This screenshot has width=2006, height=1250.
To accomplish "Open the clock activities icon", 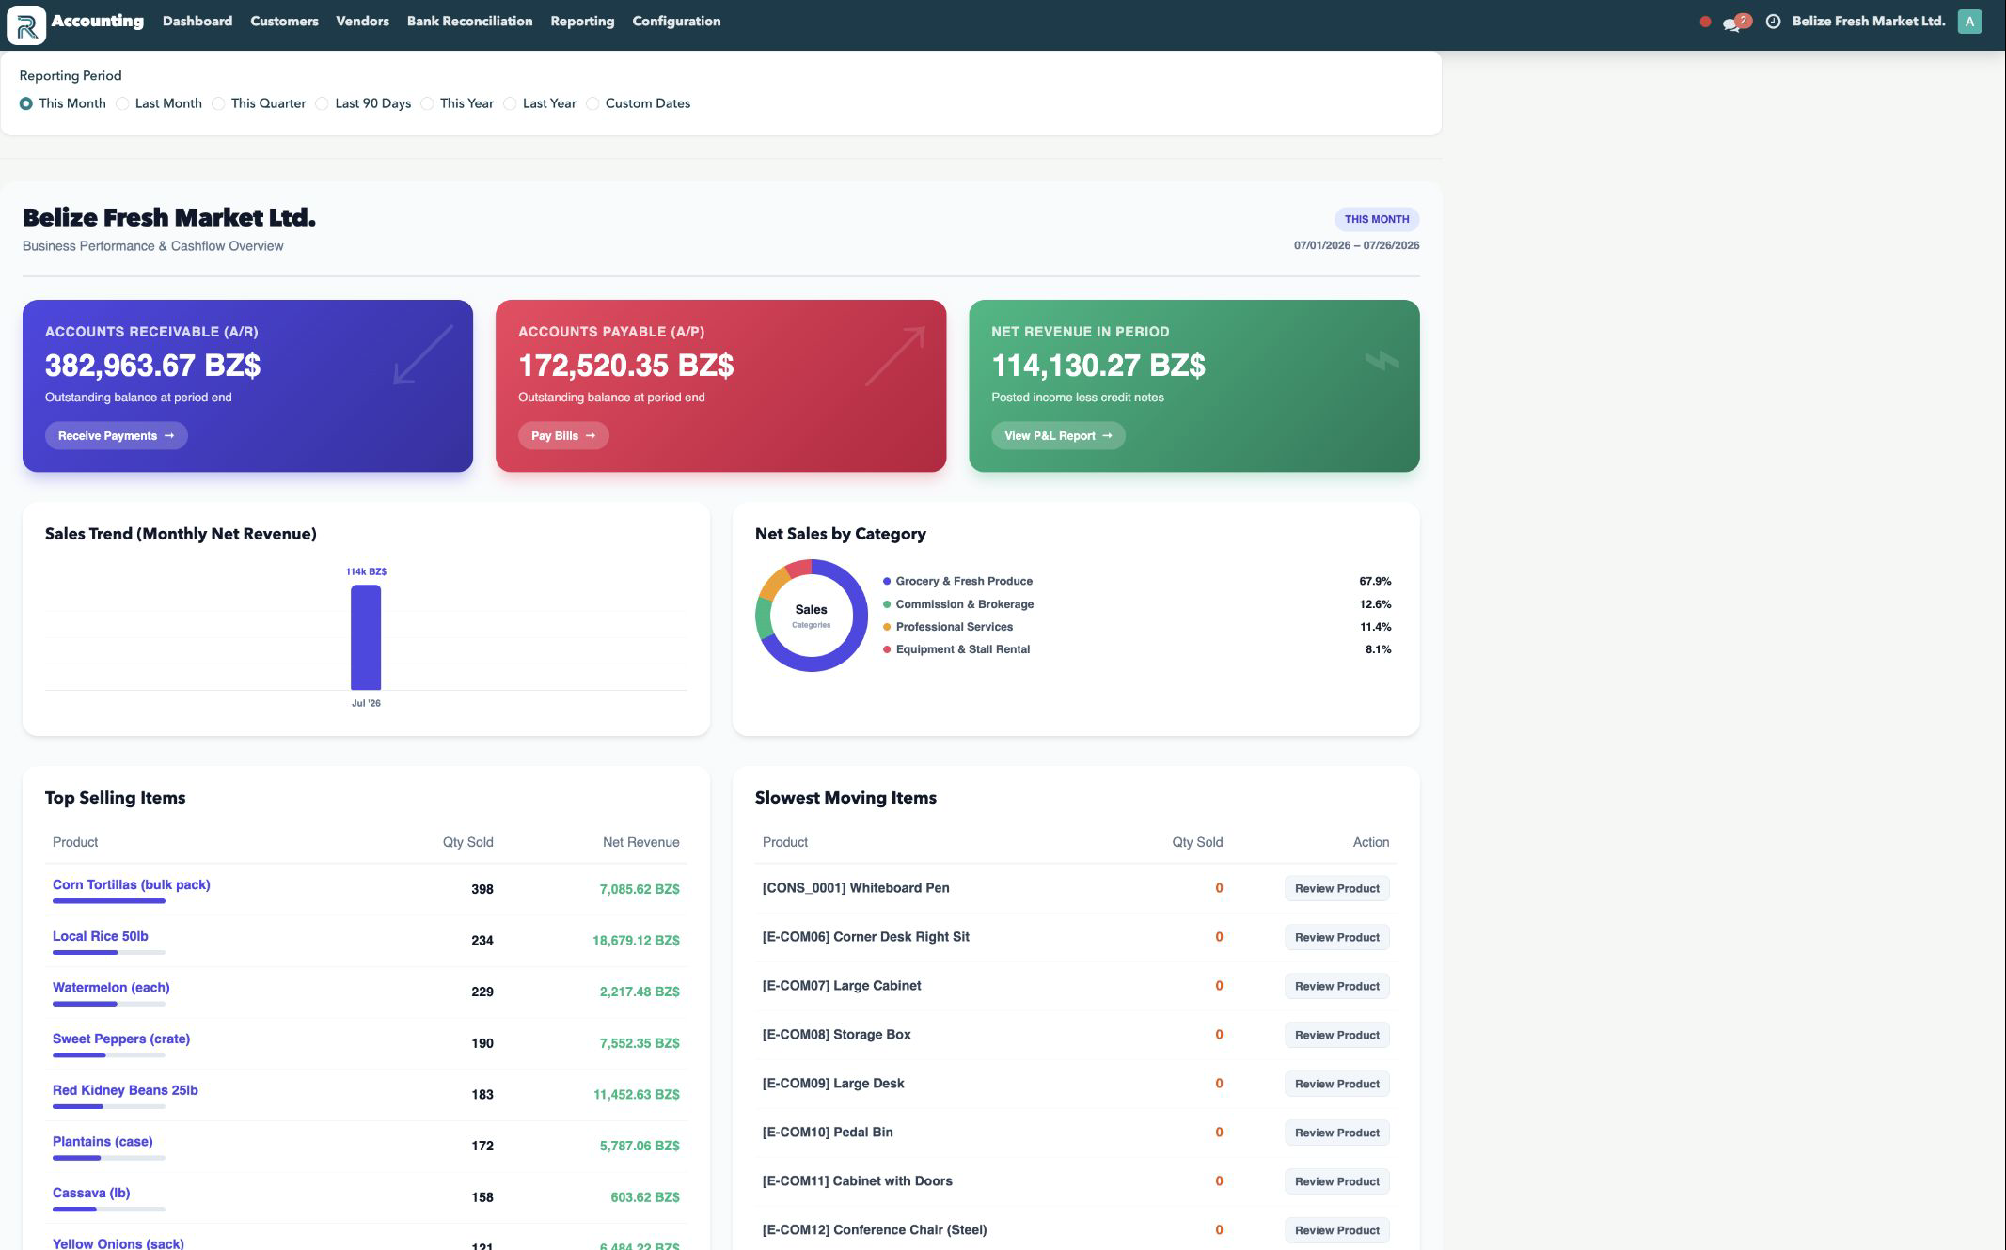I will point(1773,22).
